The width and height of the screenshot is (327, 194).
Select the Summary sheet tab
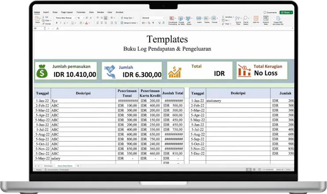coord(48,165)
